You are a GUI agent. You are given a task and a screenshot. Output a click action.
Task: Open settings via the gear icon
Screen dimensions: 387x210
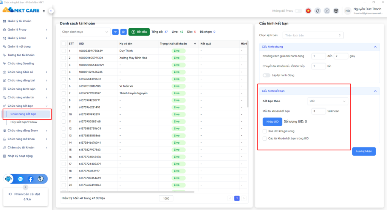[x=336, y=11]
